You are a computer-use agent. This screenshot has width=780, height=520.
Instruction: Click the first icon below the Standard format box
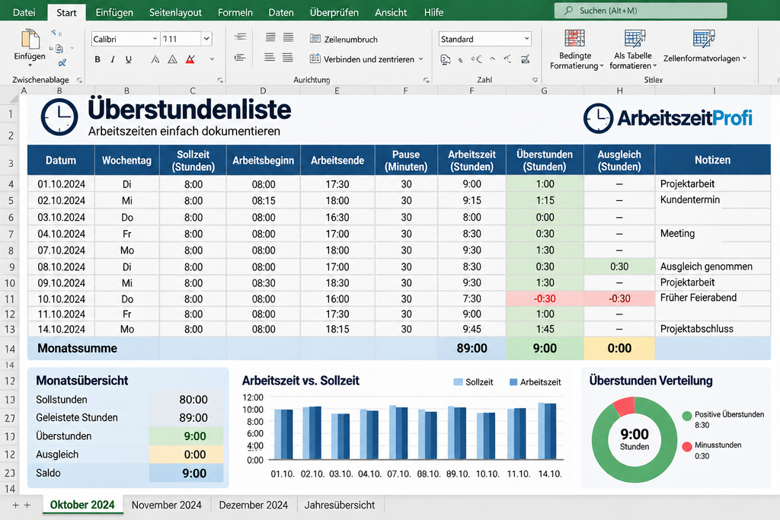click(x=445, y=59)
